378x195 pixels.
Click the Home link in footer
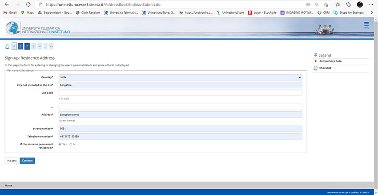8,185
